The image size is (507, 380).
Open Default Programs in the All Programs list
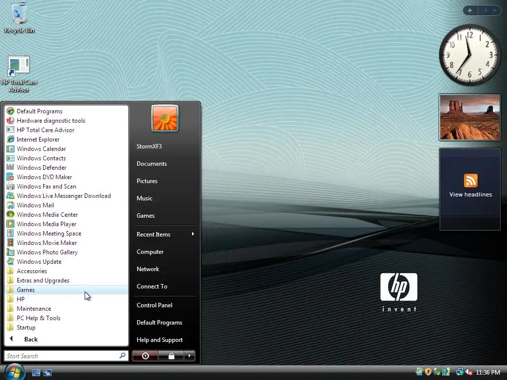[67, 111]
